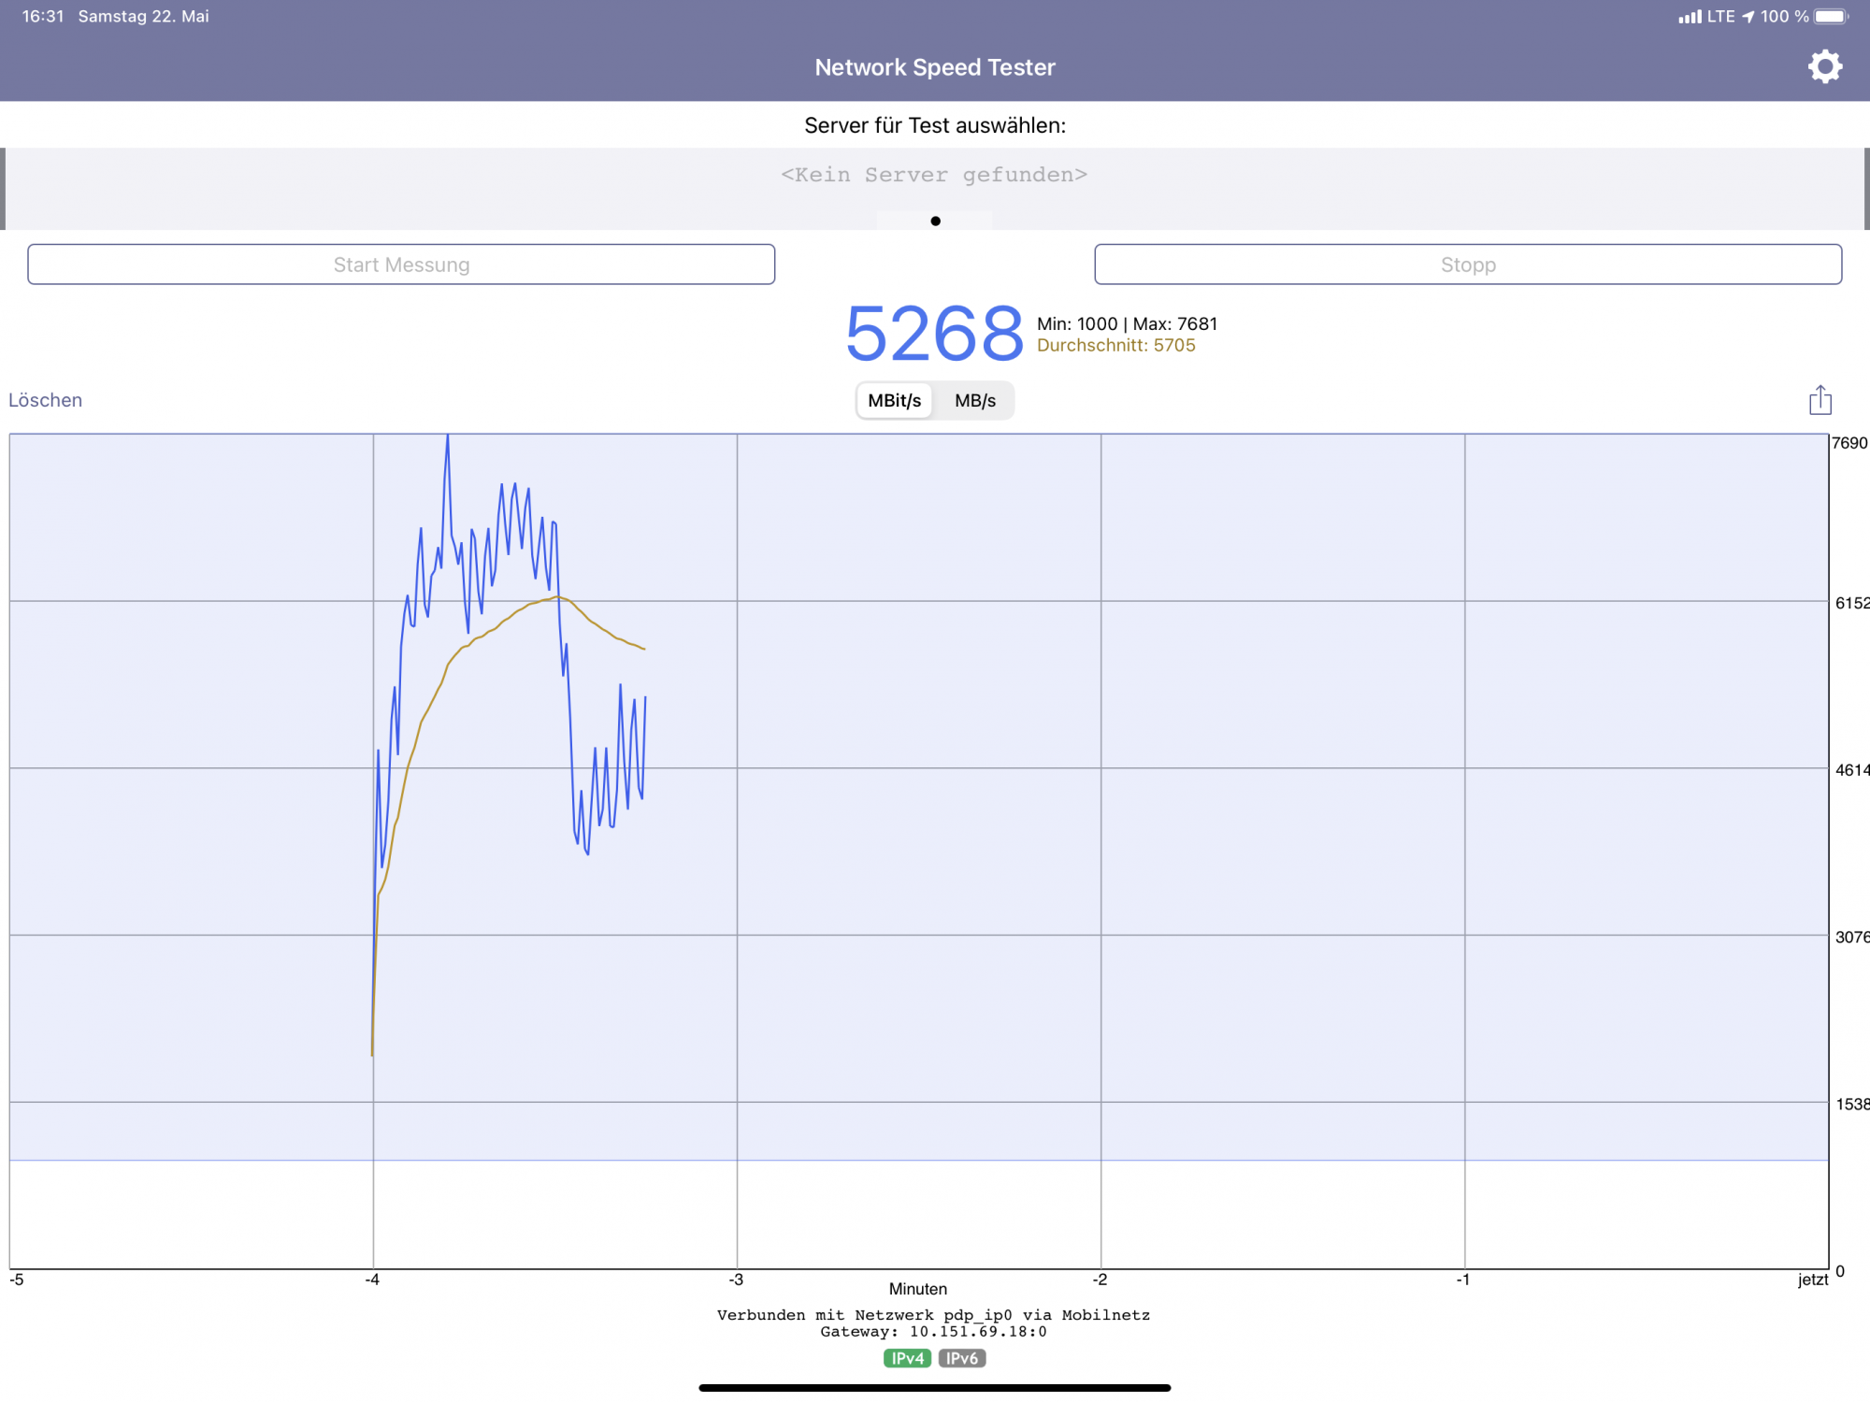The height and width of the screenshot is (1402, 1870).
Task: Tap the share export icon
Action: 1820,400
